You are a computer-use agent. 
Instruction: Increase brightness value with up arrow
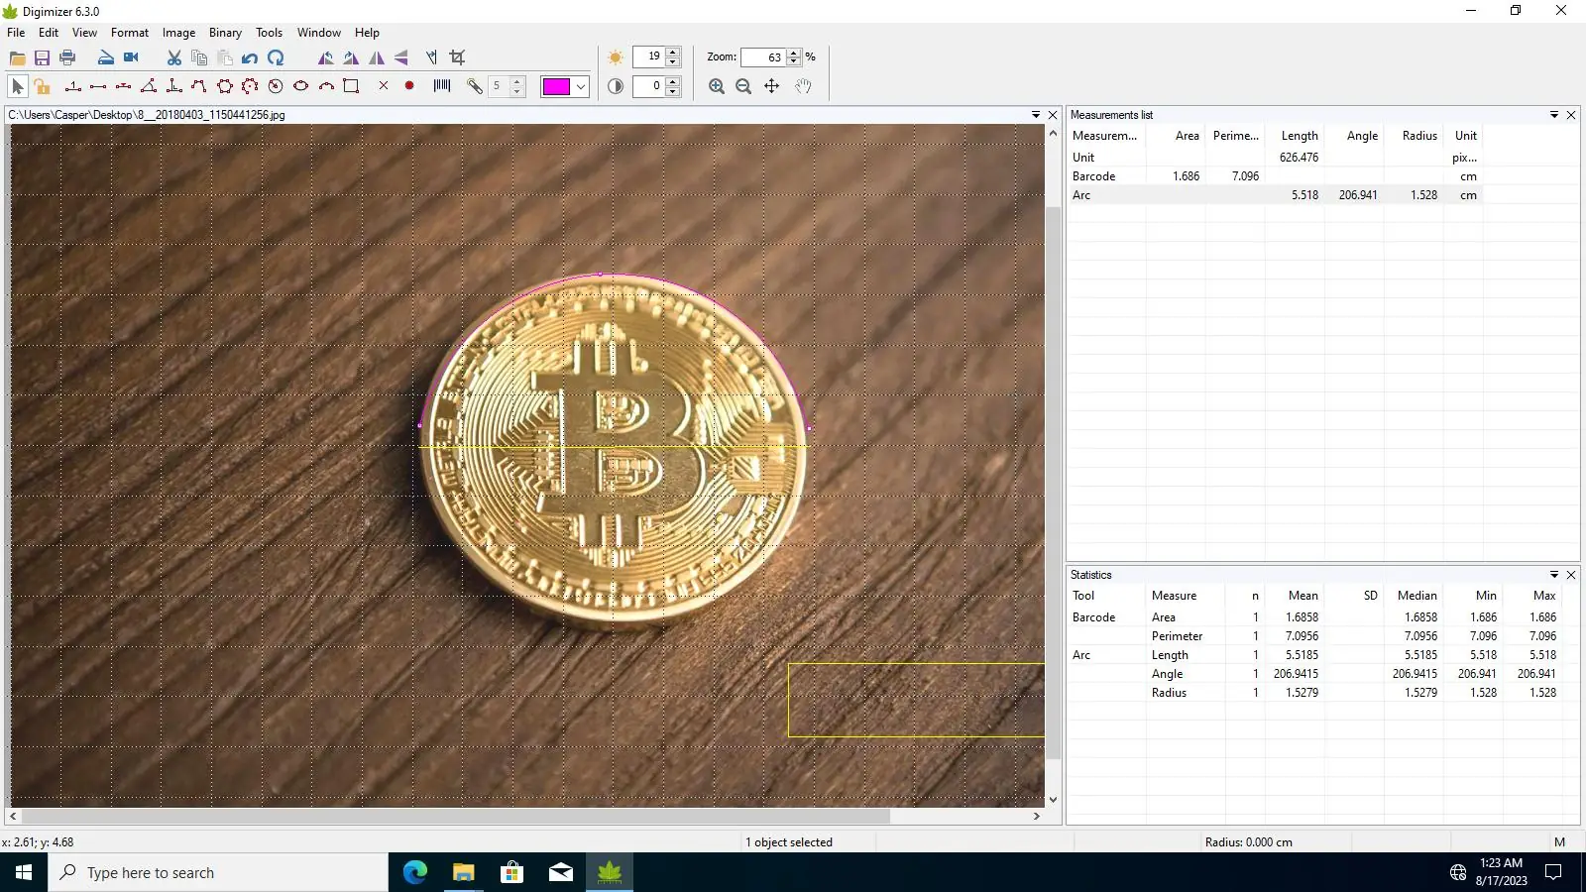673,52
